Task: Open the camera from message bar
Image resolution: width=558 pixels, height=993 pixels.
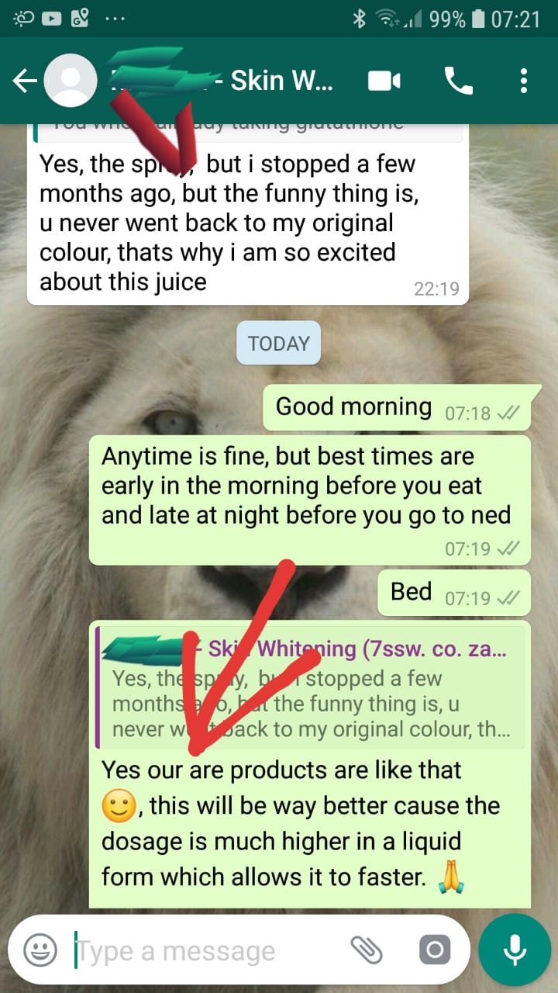Action: click(435, 950)
